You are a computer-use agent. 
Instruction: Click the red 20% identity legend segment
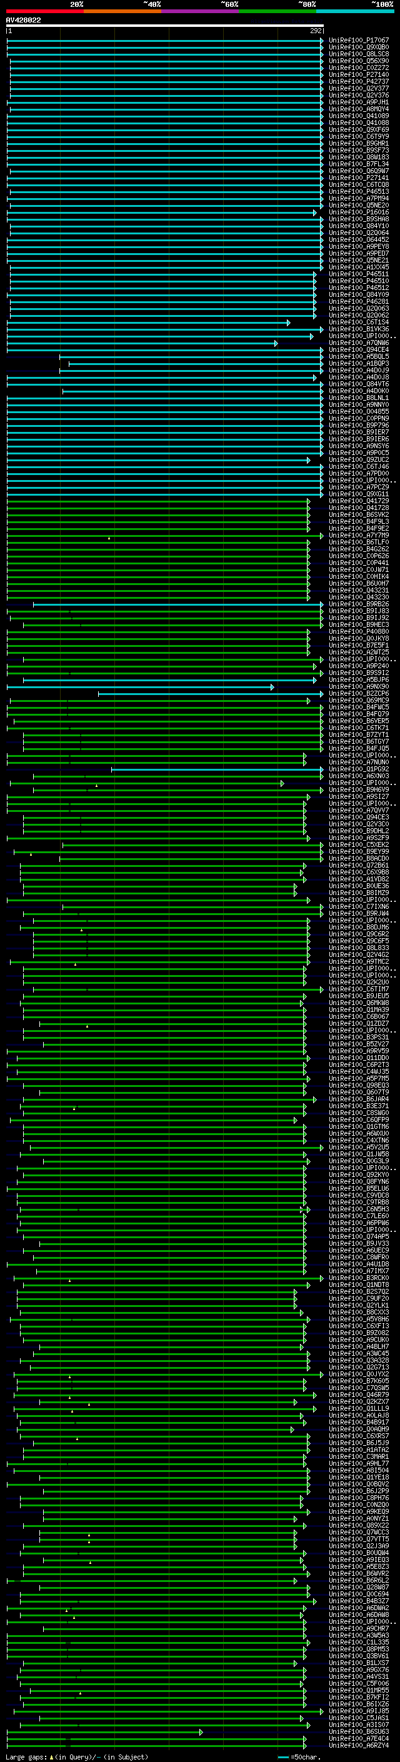point(44,11)
